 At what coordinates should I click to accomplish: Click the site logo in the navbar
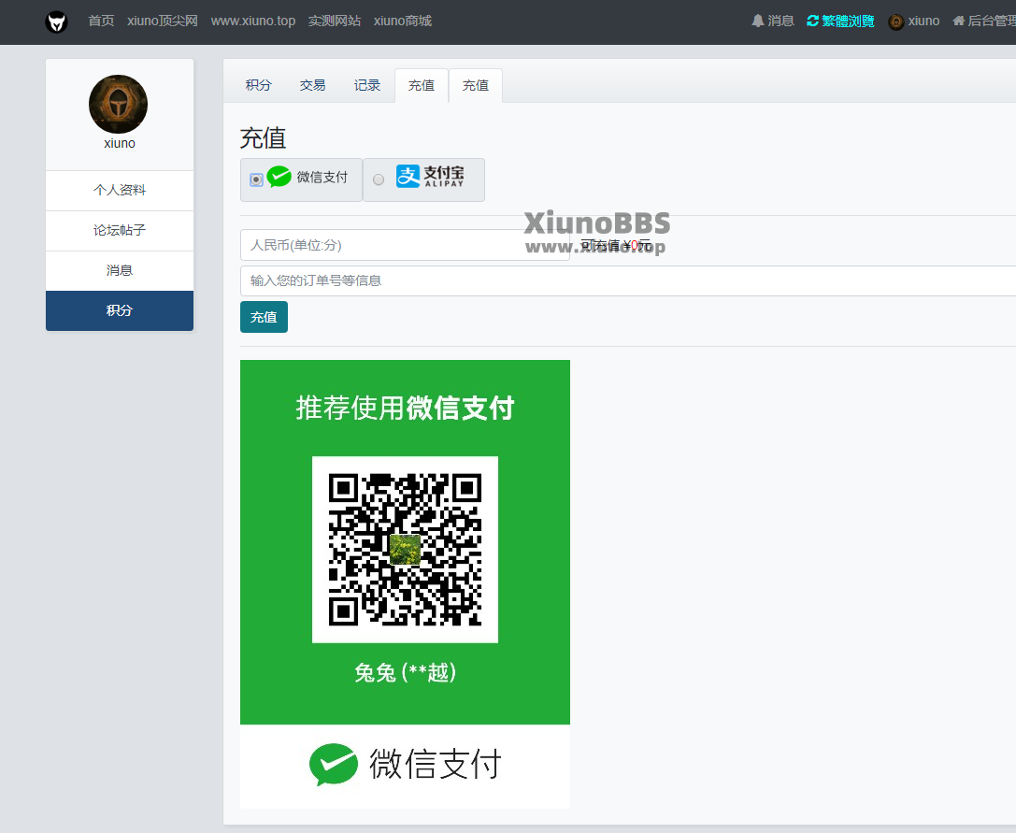(x=56, y=22)
